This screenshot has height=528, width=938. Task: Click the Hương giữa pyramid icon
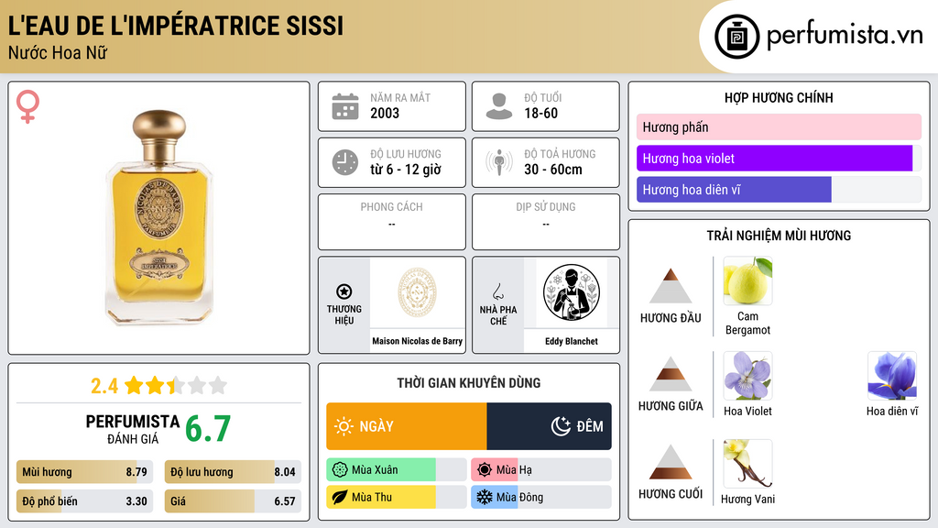pyautogui.click(x=671, y=374)
